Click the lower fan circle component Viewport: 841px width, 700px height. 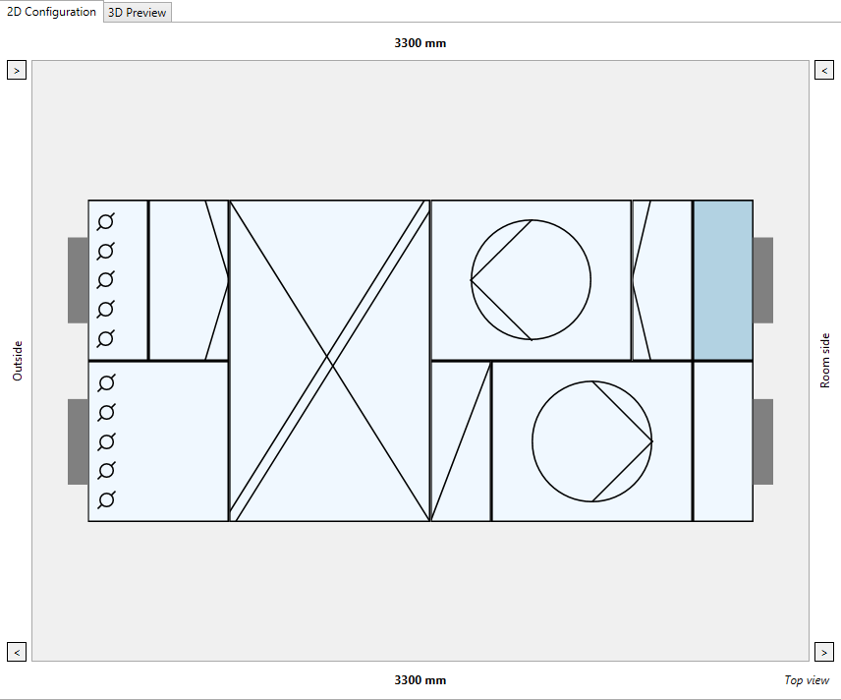pyautogui.click(x=592, y=441)
